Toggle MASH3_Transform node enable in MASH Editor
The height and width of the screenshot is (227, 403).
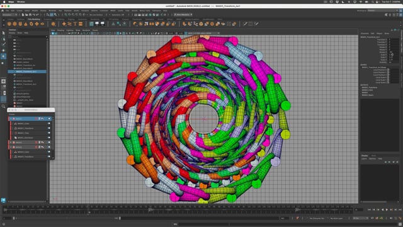pyautogui.click(x=49, y=156)
